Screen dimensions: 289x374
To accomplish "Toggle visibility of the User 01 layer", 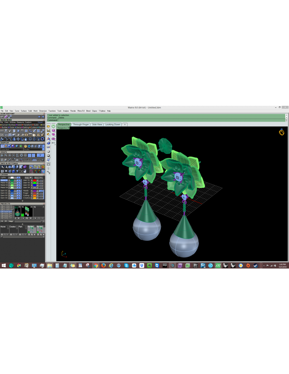I will pos(41,180).
